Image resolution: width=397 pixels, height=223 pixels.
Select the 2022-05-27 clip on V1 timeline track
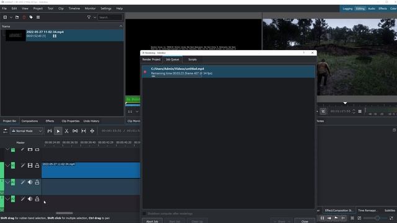(91, 170)
